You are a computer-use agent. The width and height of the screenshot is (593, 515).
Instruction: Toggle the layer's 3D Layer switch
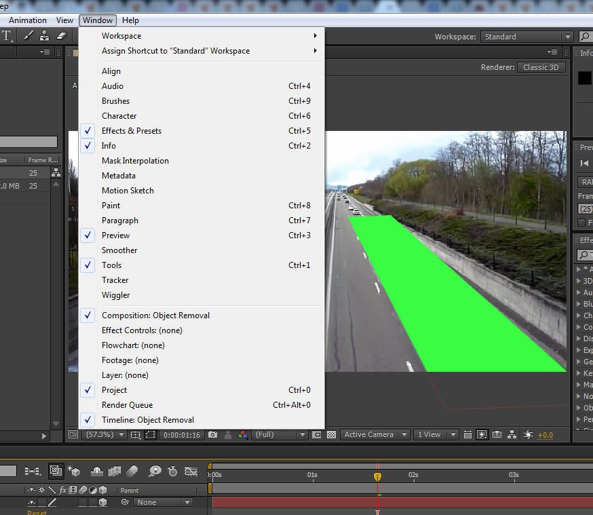[x=102, y=502]
